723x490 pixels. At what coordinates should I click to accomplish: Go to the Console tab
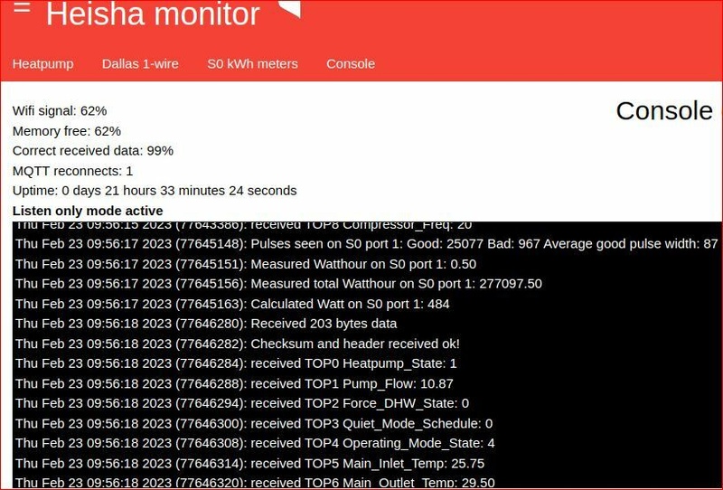point(351,63)
